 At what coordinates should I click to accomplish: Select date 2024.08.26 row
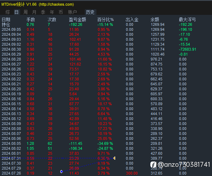pos(11,69)
